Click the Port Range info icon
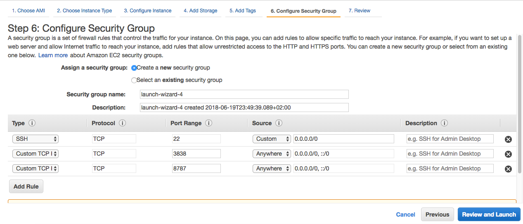Screen dimensions: 523x224 208,123
